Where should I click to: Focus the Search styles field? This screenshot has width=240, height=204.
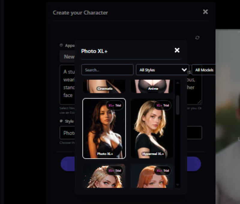coord(107,70)
